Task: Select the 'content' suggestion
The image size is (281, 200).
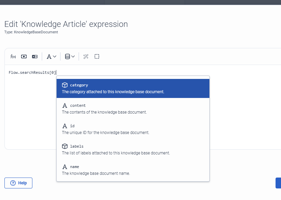Action: (133, 109)
